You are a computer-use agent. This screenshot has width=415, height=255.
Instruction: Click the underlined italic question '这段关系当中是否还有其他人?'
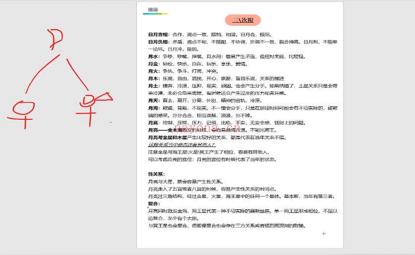coord(181,145)
